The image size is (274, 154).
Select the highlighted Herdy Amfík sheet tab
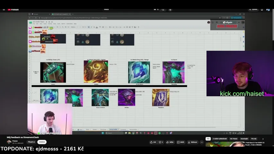[x=114, y=130]
